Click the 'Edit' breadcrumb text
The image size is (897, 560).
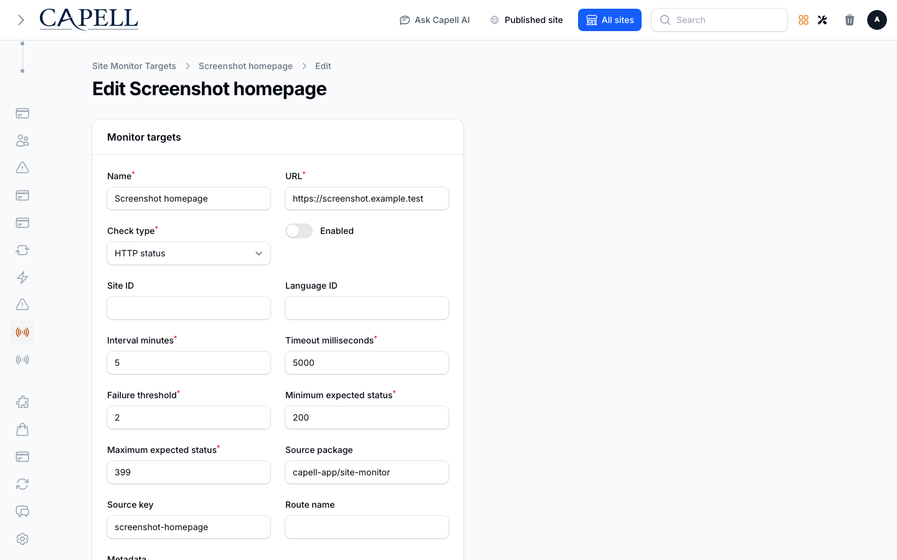point(323,66)
